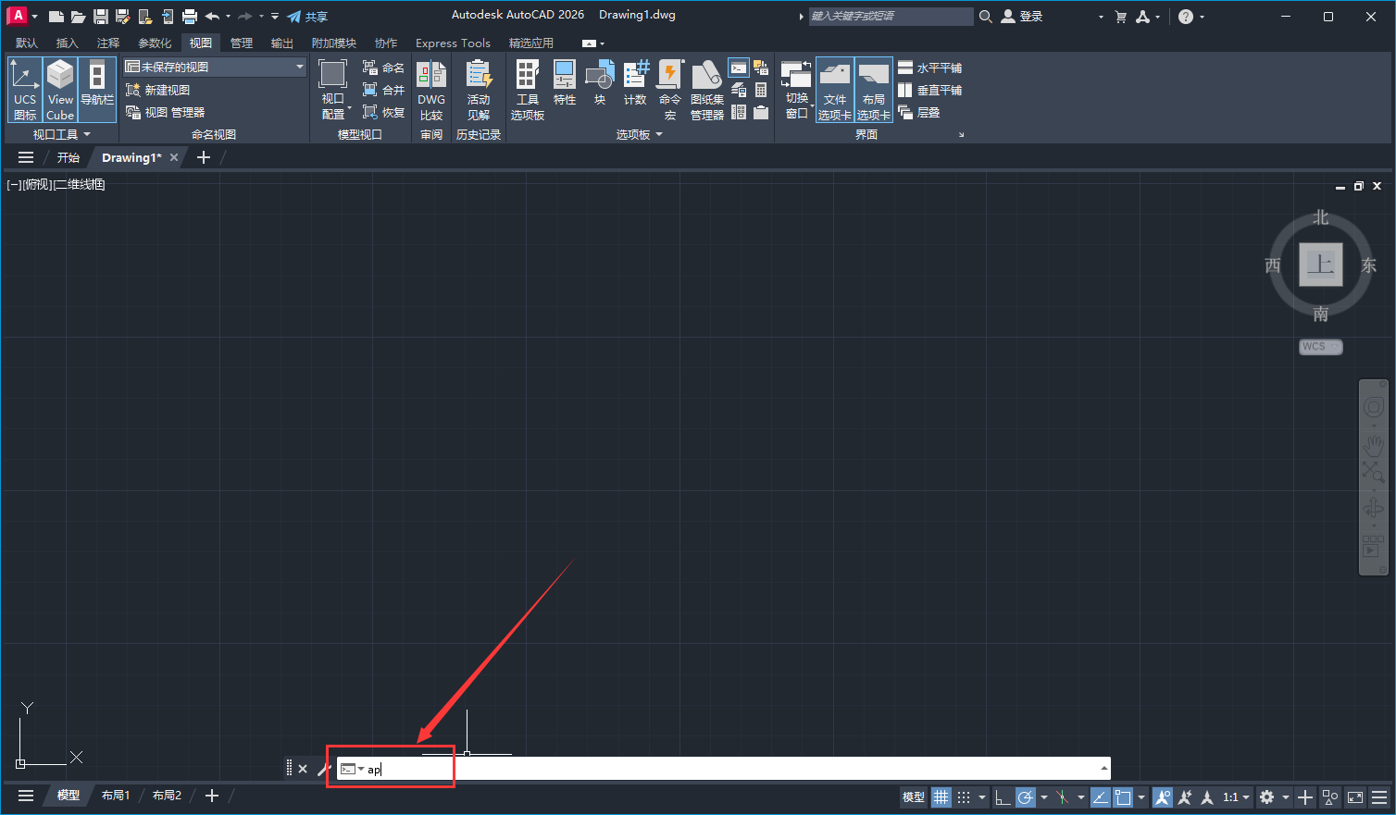Click the 切换窗口 switch windows button
This screenshot has width=1396, height=815.
796,90
